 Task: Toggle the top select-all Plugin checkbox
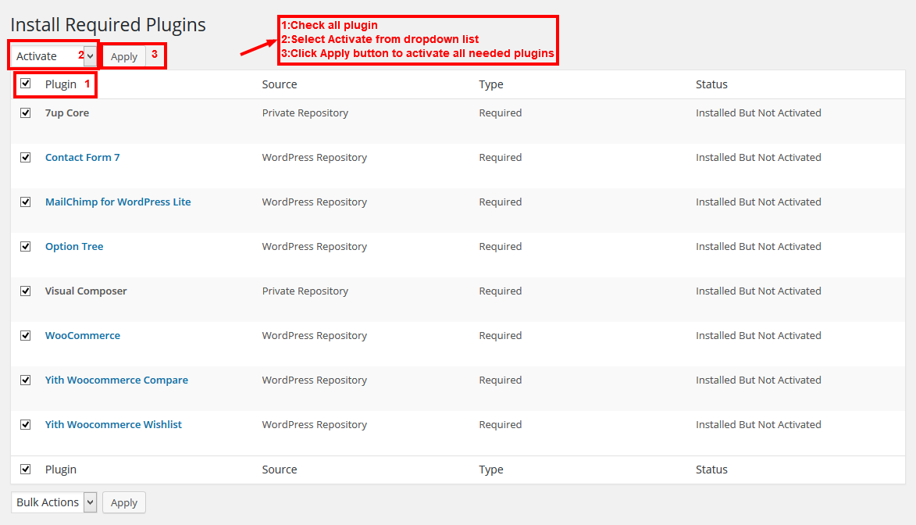25,83
